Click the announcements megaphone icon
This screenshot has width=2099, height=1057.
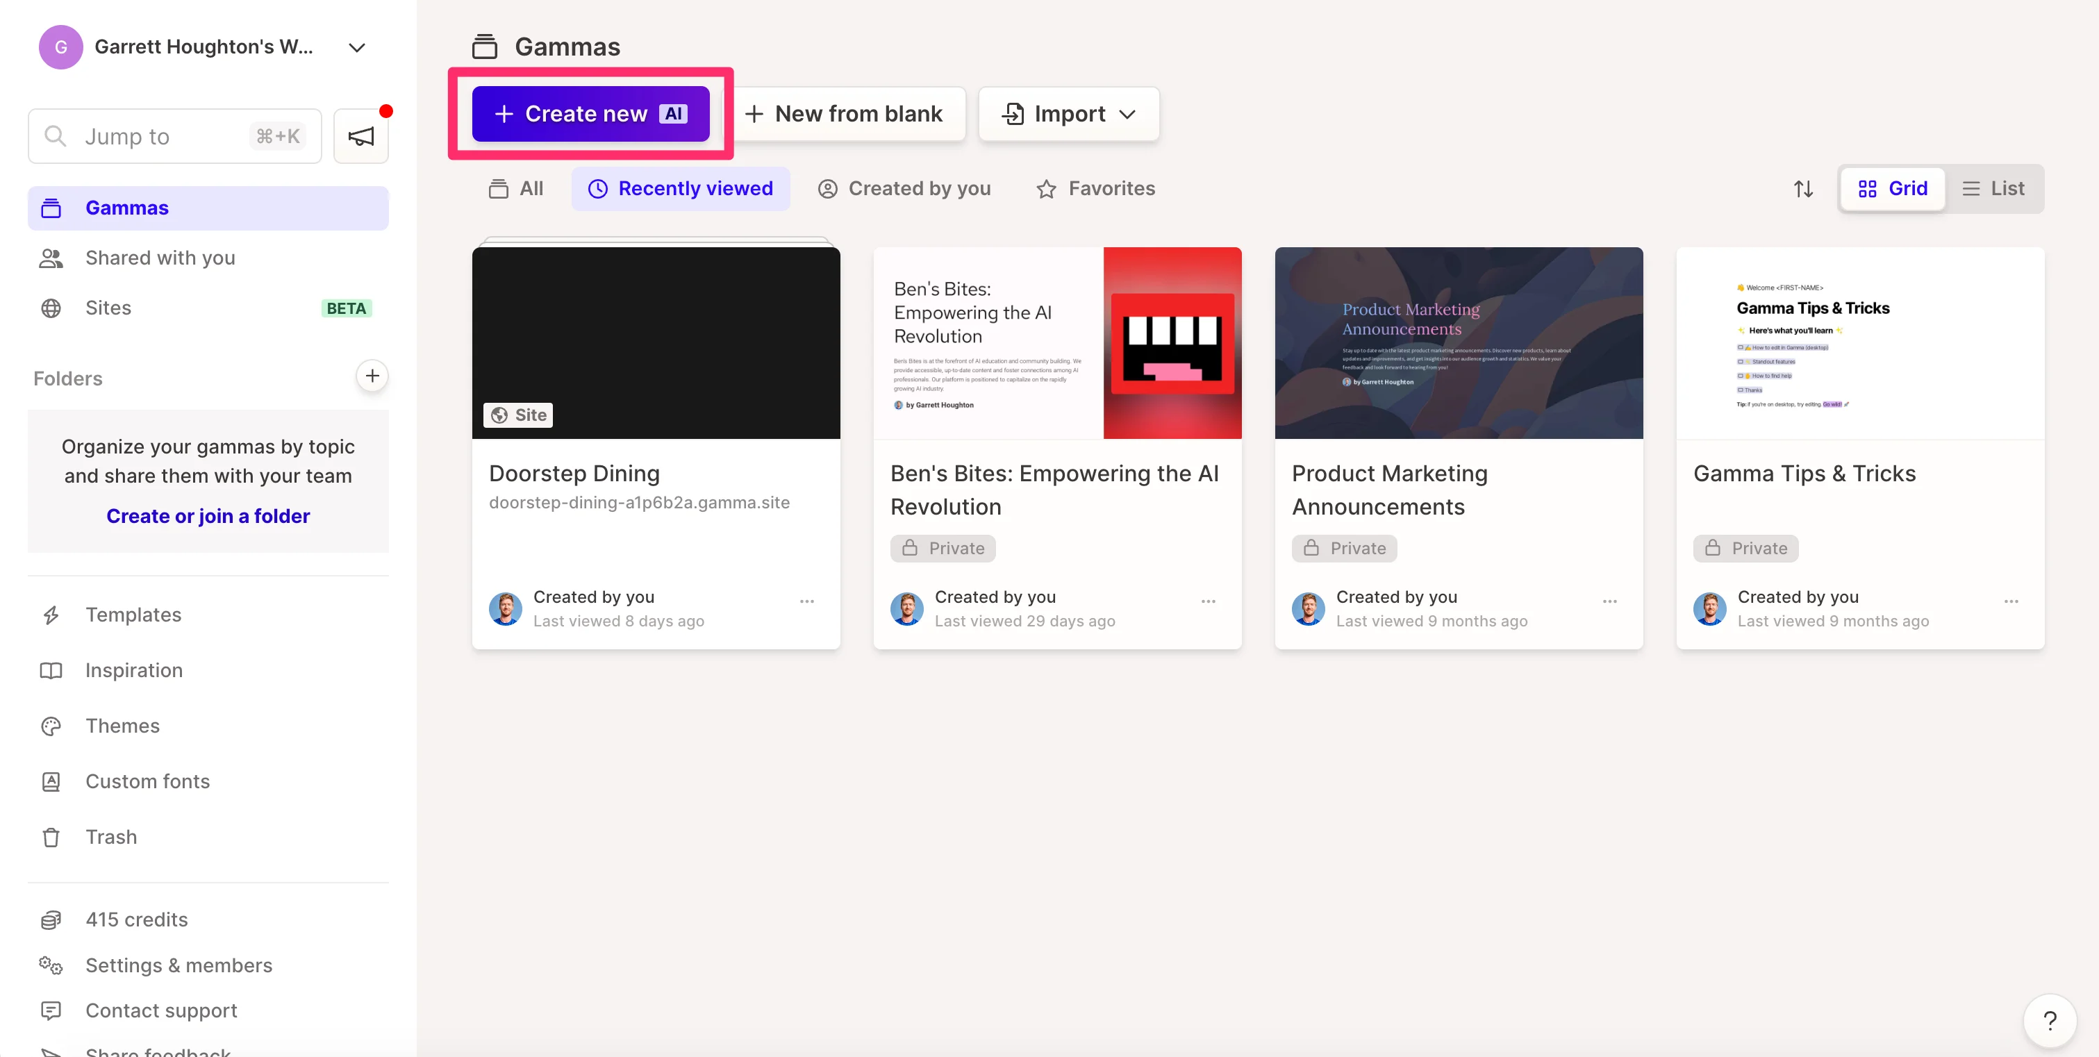pyautogui.click(x=361, y=136)
